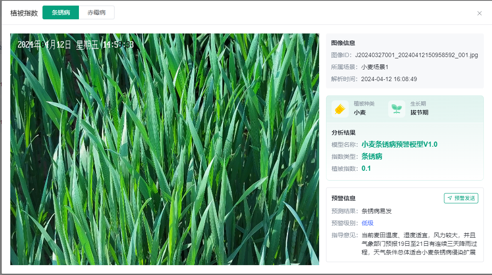The width and height of the screenshot is (492, 275).
Task: Switch to the 条锈病 tab
Action: (x=61, y=12)
